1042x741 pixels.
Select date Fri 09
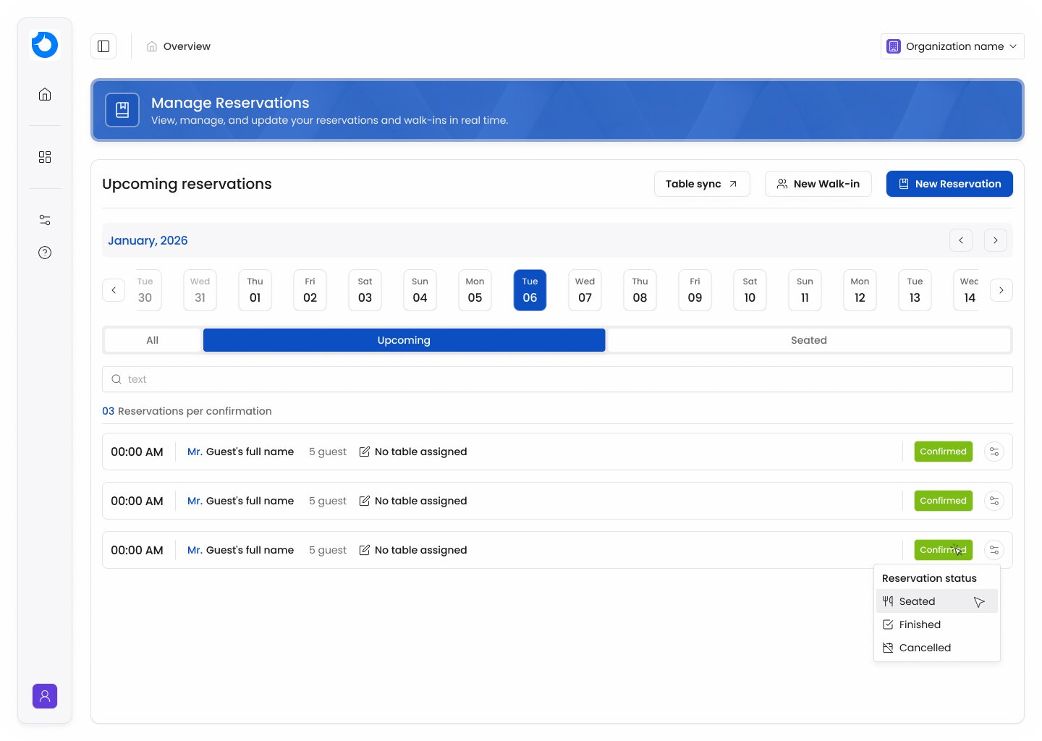click(x=695, y=290)
